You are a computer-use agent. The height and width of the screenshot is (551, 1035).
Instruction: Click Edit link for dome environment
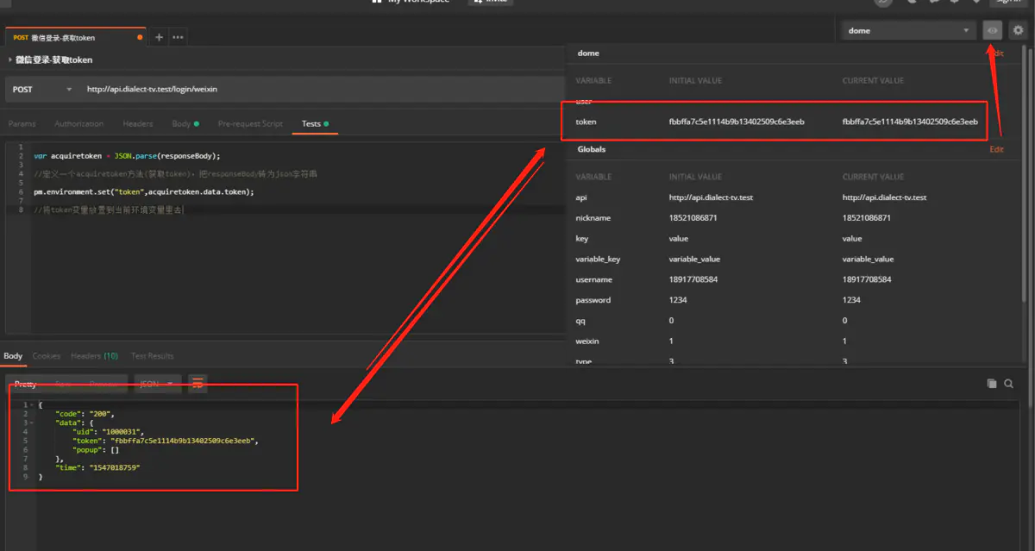pos(996,53)
